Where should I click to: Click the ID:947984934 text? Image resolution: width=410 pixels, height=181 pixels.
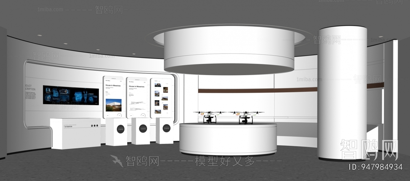376,167
